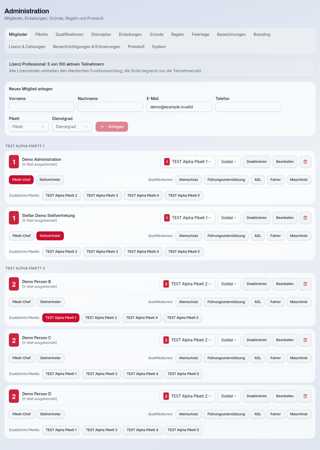
Task: Add TEST Alpha Pikett 5 to Demo Person C
Action: click(183, 374)
